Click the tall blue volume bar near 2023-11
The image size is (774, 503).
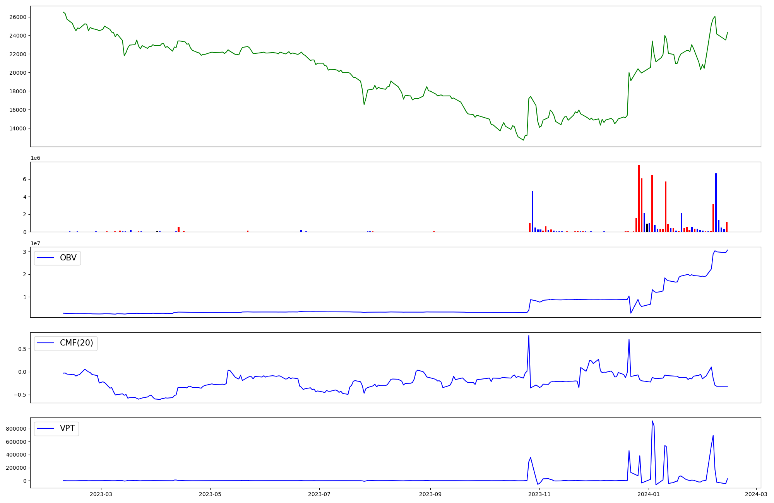[x=533, y=211]
